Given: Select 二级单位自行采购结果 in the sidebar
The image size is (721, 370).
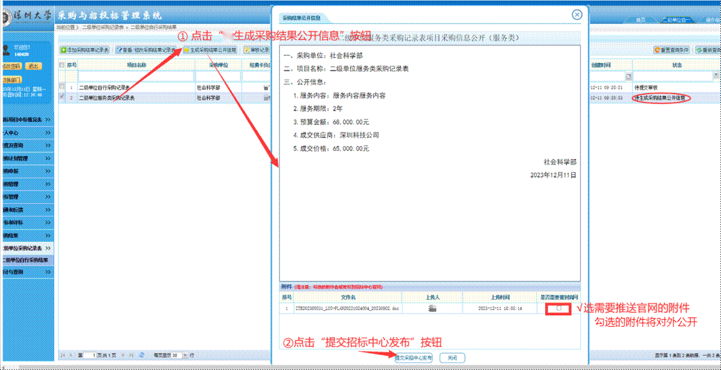Looking at the screenshot, I should coord(26,260).
